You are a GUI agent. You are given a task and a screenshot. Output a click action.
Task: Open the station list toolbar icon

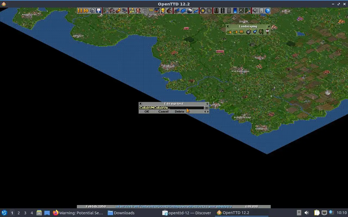click(x=125, y=11)
